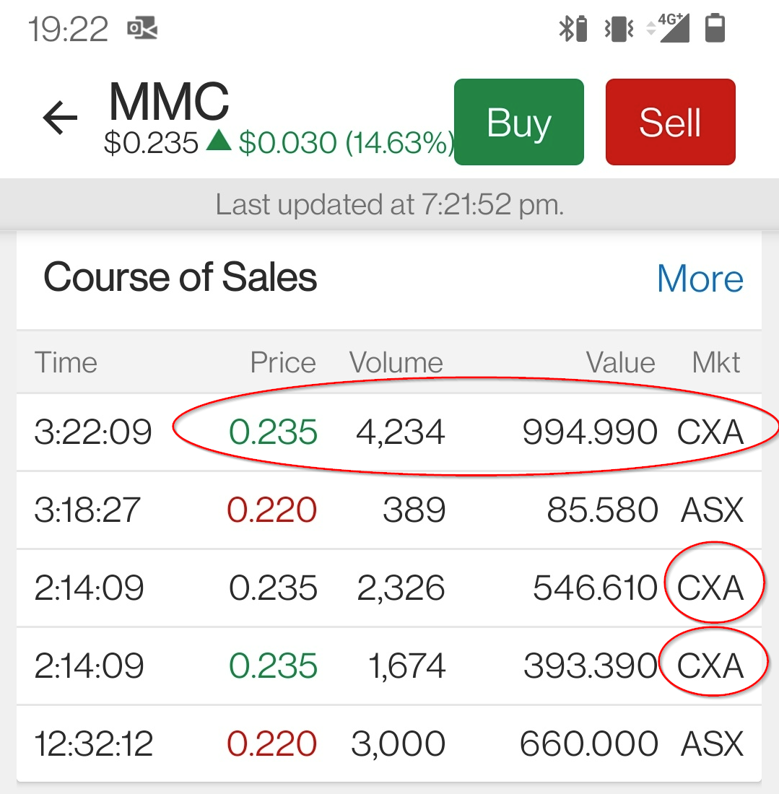Tap the Volume column header
Viewport: 779px width, 794px height.
pyautogui.click(x=396, y=362)
